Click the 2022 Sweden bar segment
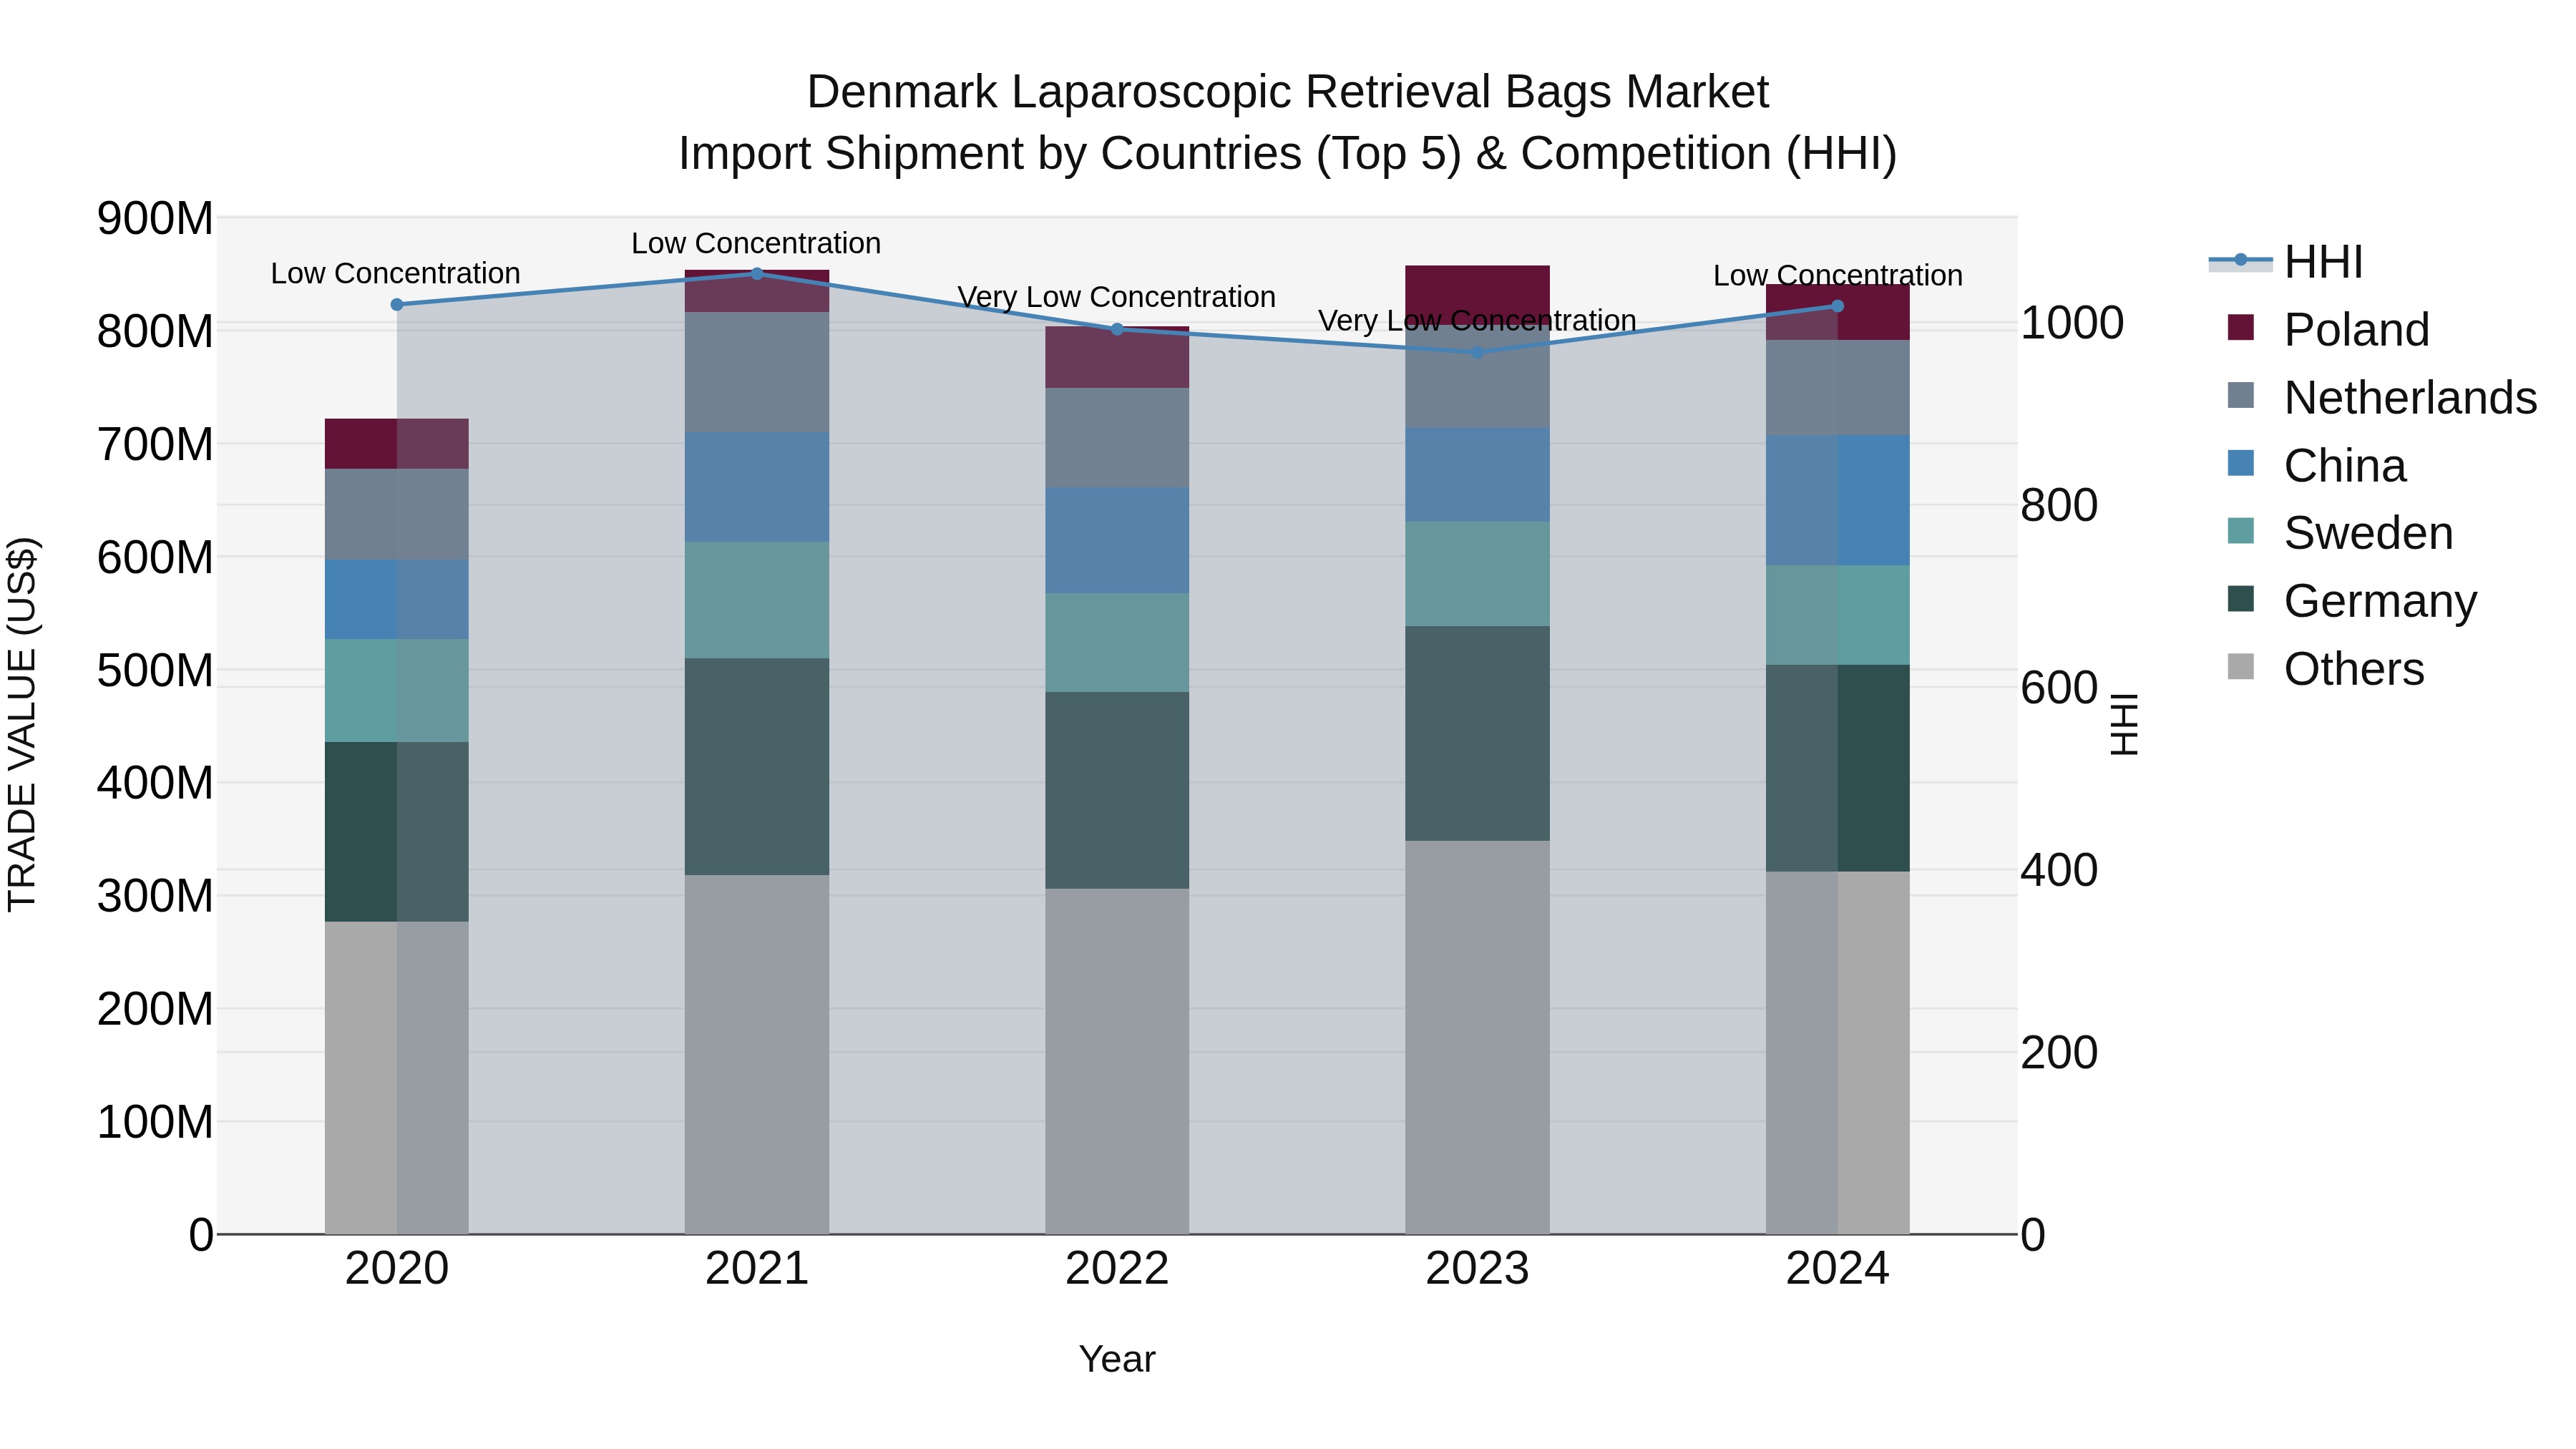The height and width of the screenshot is (1449, 2576). click(x=1117, y=643)
